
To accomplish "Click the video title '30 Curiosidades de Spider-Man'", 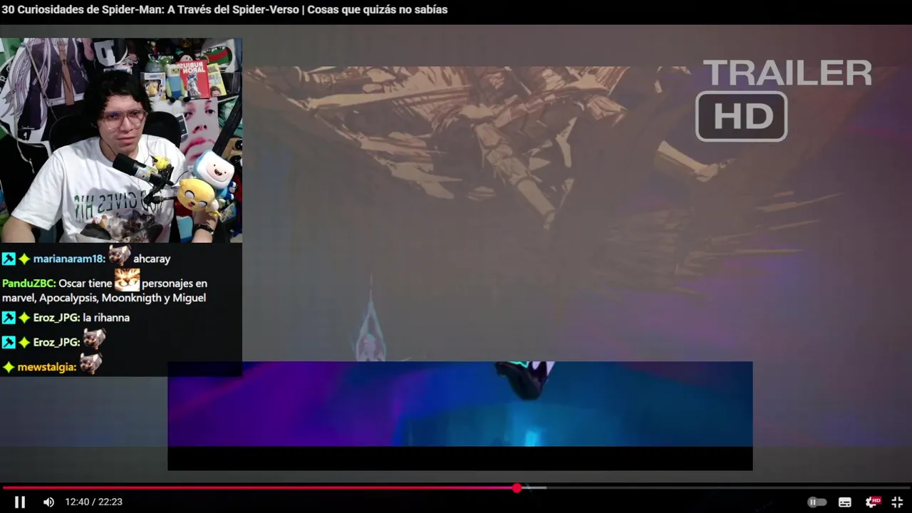I will click(x=224, y=10).
